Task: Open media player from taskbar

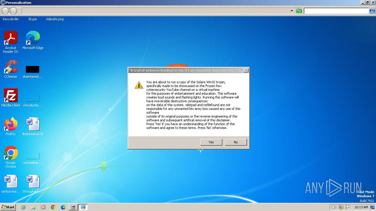Action: [x=43, y=207]
